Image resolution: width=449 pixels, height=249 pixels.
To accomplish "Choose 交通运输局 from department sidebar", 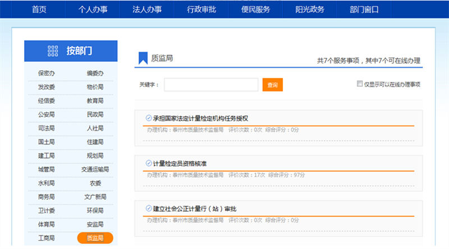I will pyautogui.click(x=95, y=169).
